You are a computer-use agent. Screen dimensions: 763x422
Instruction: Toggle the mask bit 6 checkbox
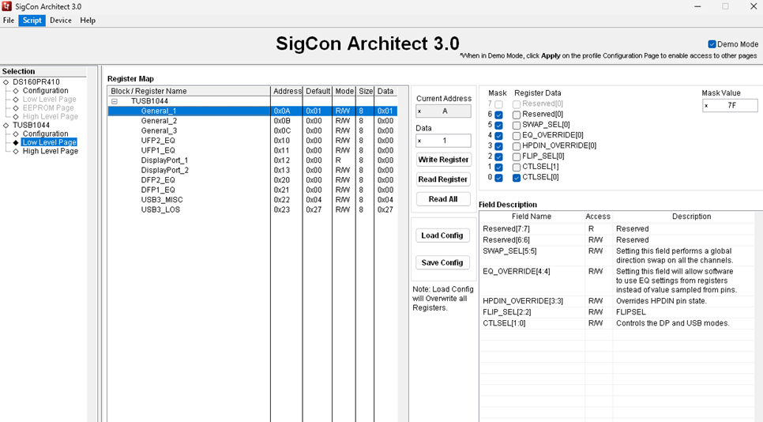point(498,115)
